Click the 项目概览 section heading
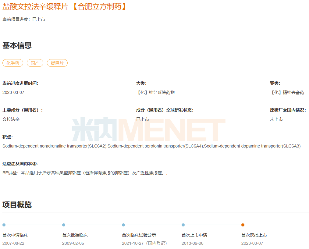Viewport: 309px width, 249px height. point(17,205)
